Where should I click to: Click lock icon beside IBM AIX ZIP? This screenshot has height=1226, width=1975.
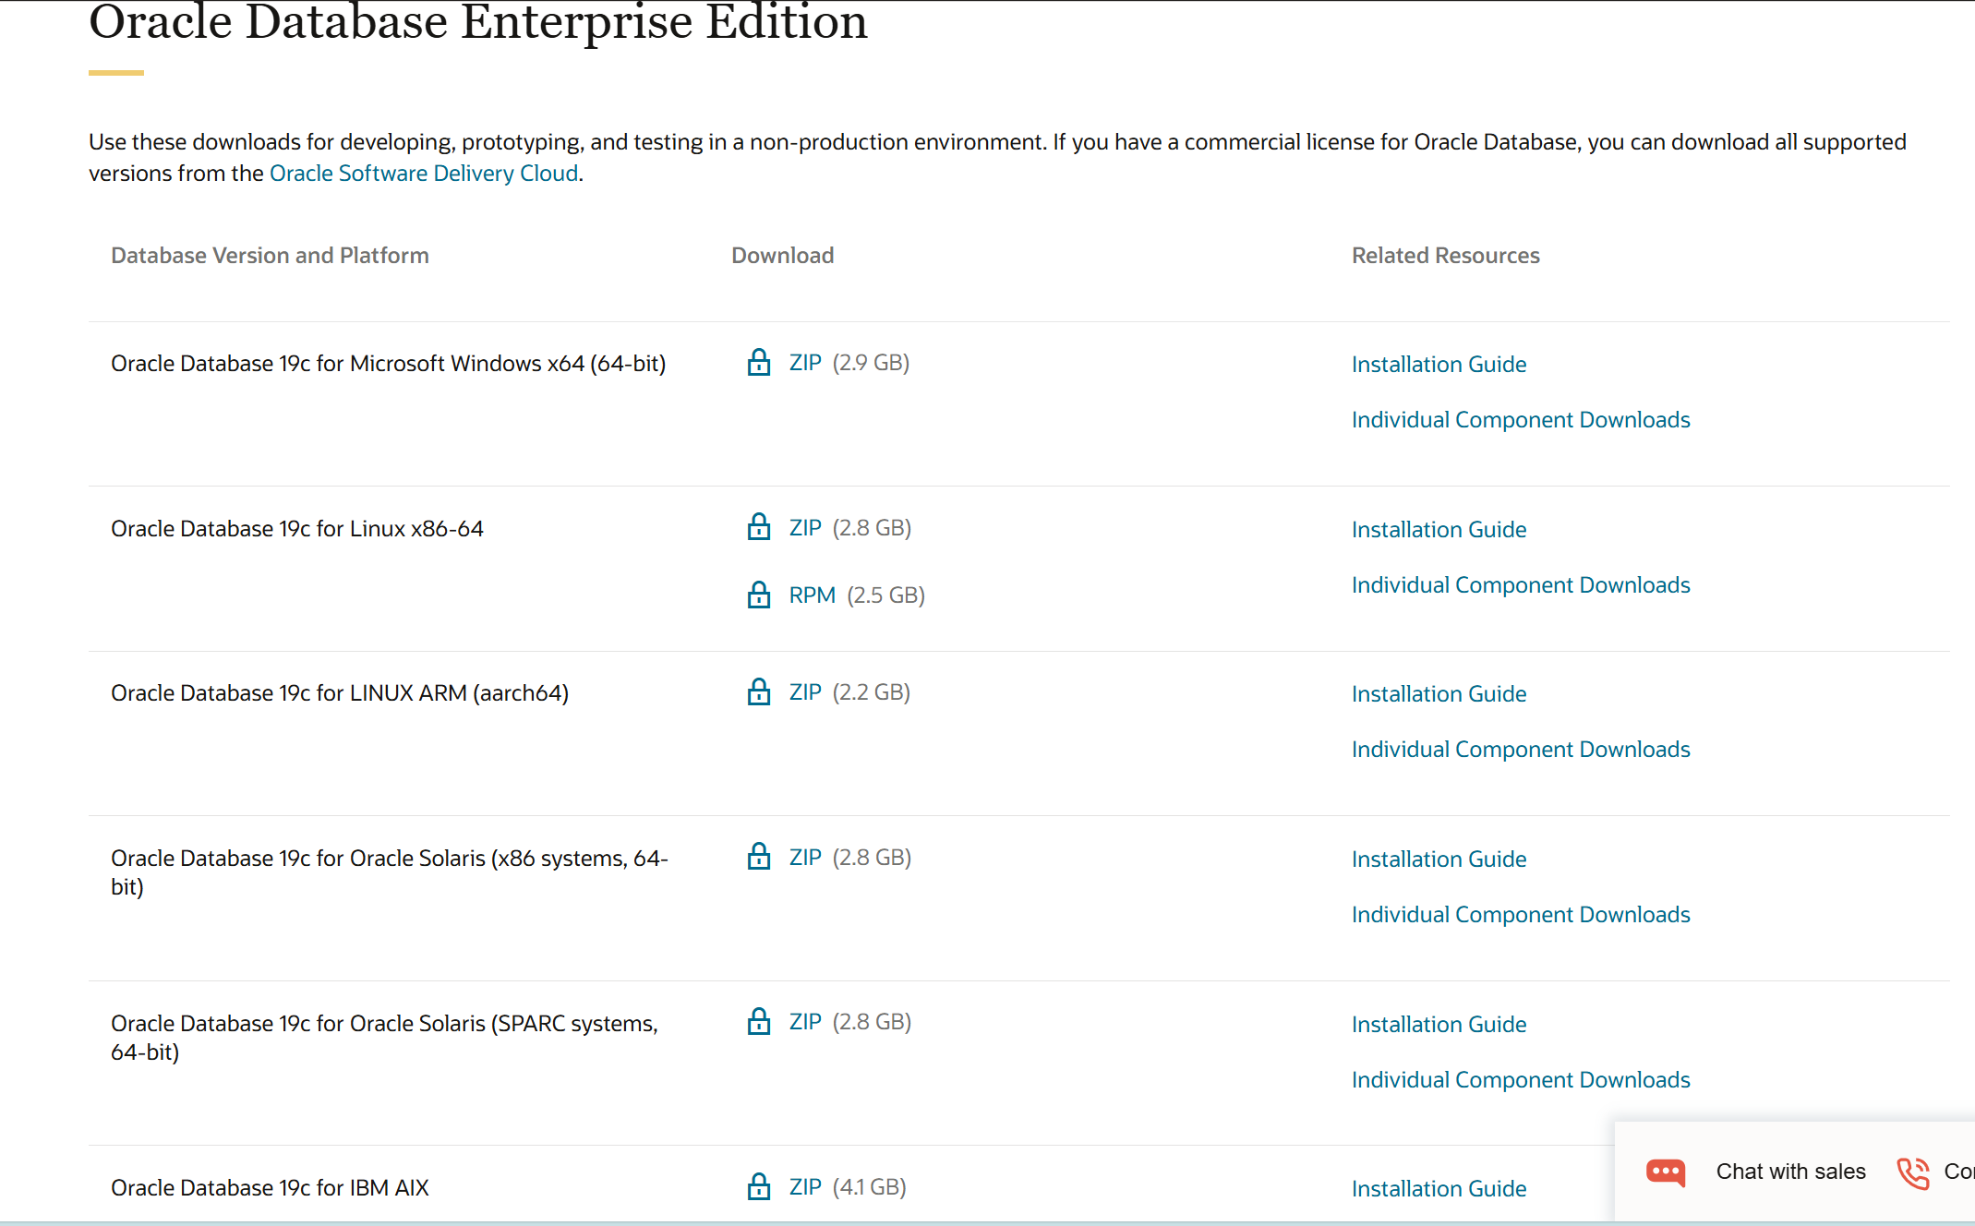759,1187
